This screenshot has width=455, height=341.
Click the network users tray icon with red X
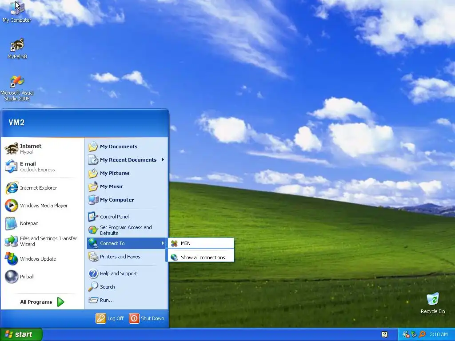pyautogui.click(x=406, y=334)
